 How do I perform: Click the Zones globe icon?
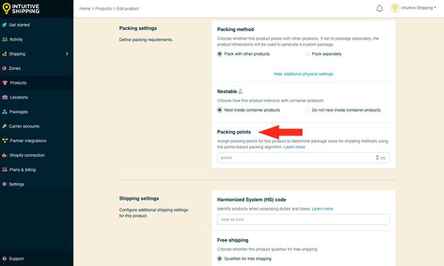coord(5,68)
